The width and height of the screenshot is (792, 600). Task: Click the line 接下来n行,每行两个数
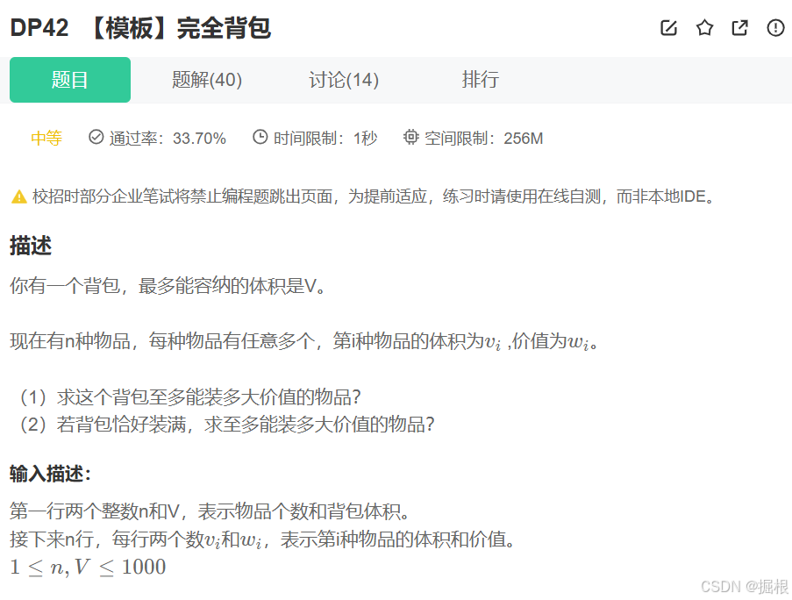[263, 539]
